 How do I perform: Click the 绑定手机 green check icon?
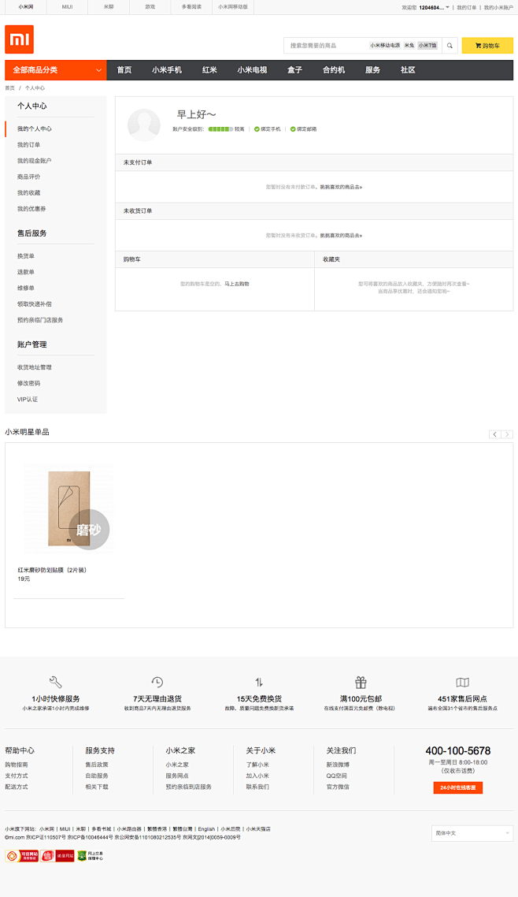point(257,129)
